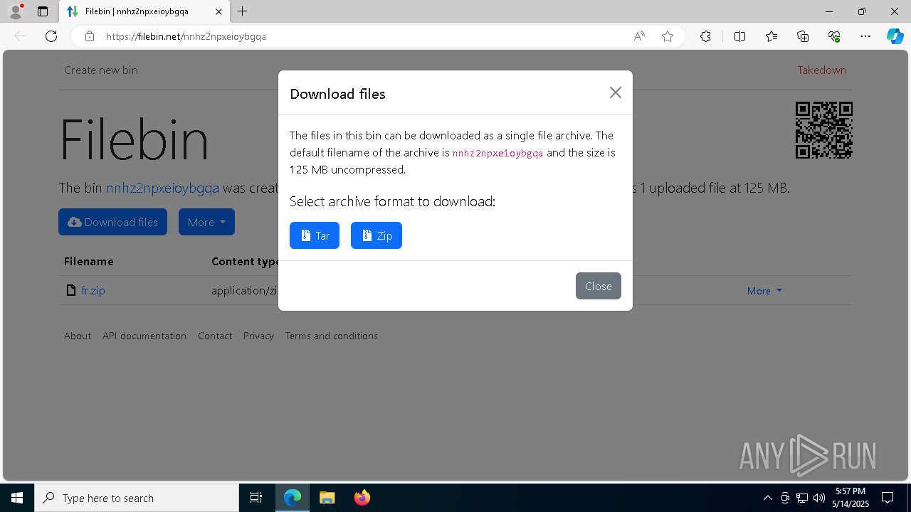Open the Edge profile icon
The width and height of the screenshot is (911, 512).
[16, 11]
